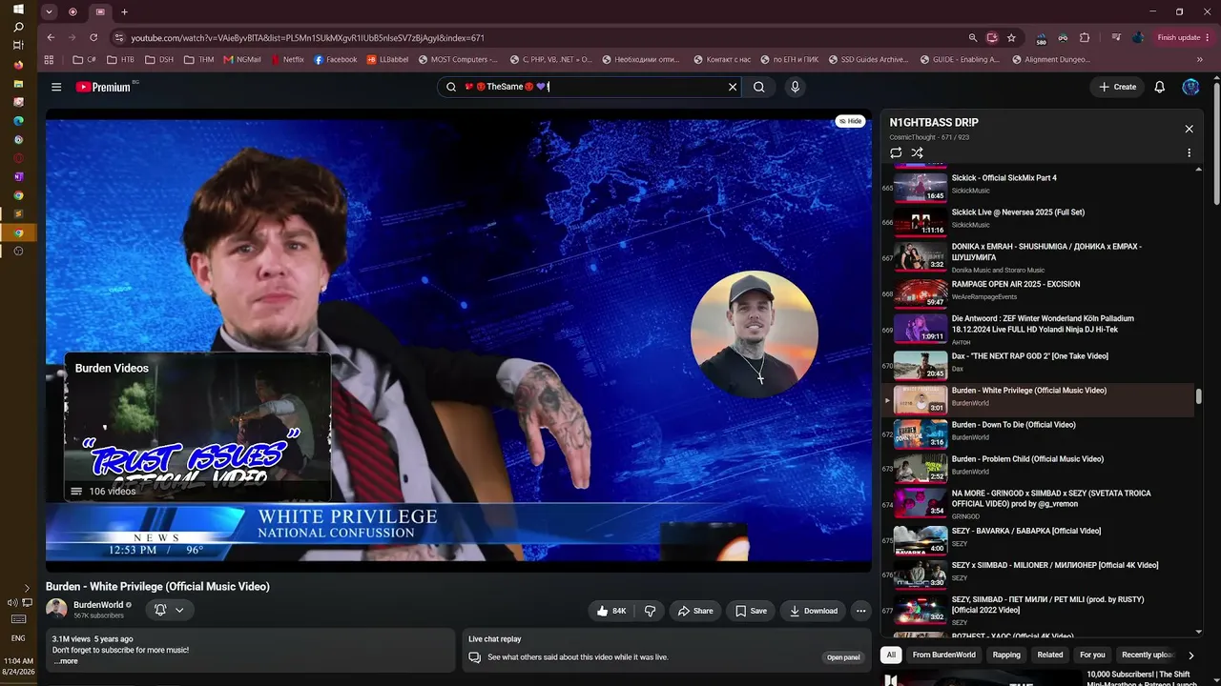Expand description with ...more

tap(66, 661)
